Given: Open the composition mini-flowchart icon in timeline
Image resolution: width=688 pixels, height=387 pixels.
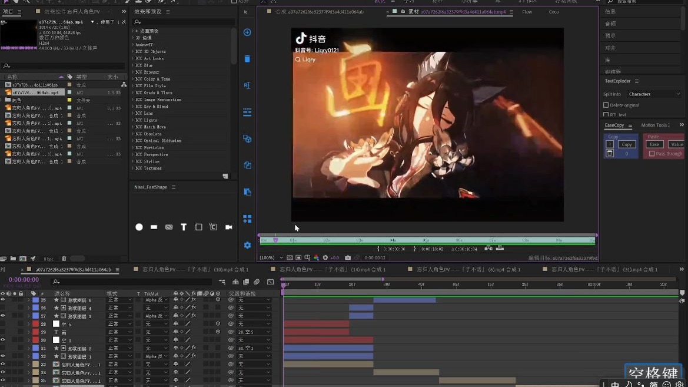Looking at the screenshot, I should pyautogui.click(x=222, y=282).
